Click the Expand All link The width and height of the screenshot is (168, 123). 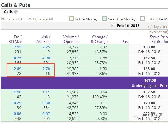pyautogui.click(x=15, y=19)
